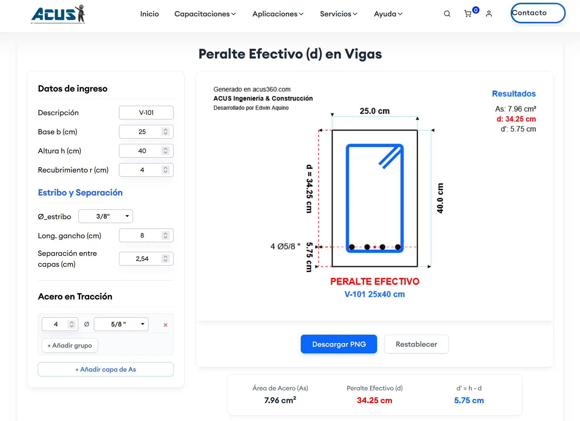Expand the Ayuda menu

(388, 14)
